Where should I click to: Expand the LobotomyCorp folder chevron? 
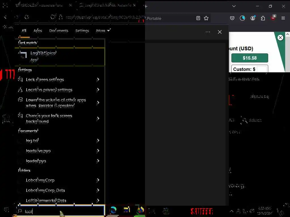(98, 180)
